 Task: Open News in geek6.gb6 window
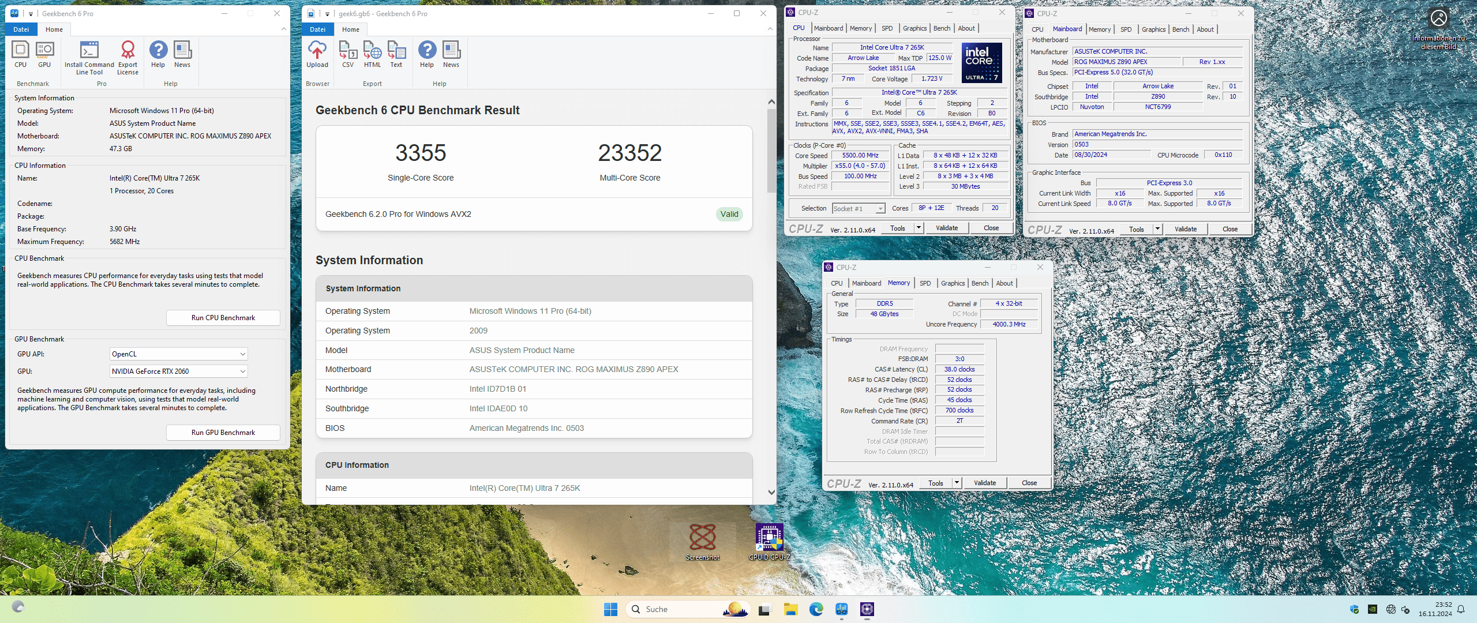pos(451,55)
